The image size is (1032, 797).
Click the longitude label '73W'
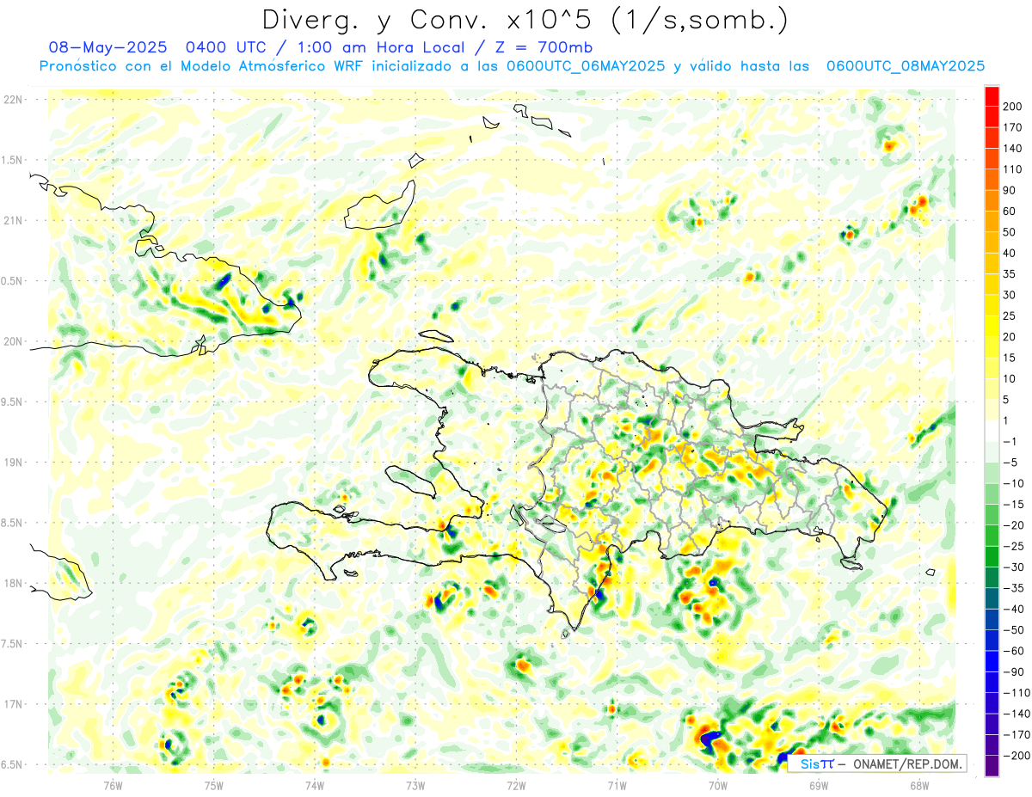click(415, 785)
